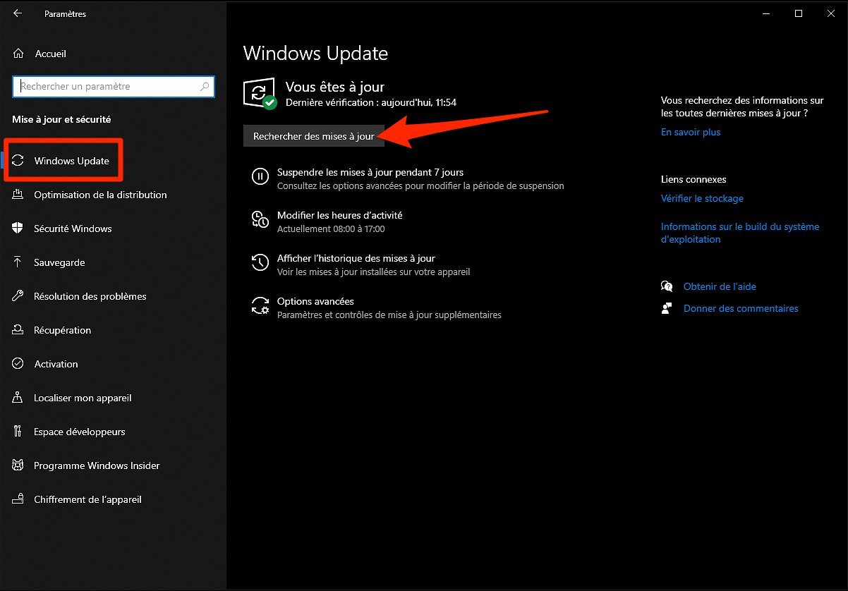Open Résolution des problèmes page
848x591 pixels.
click(x=90, y=296)
